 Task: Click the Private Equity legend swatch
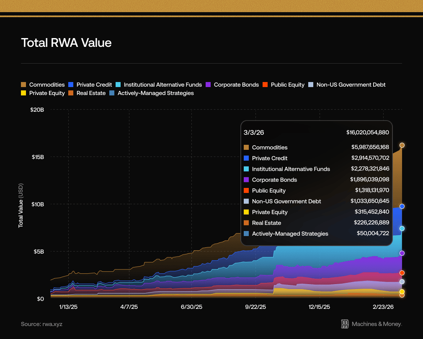click(x=23, y=93)
